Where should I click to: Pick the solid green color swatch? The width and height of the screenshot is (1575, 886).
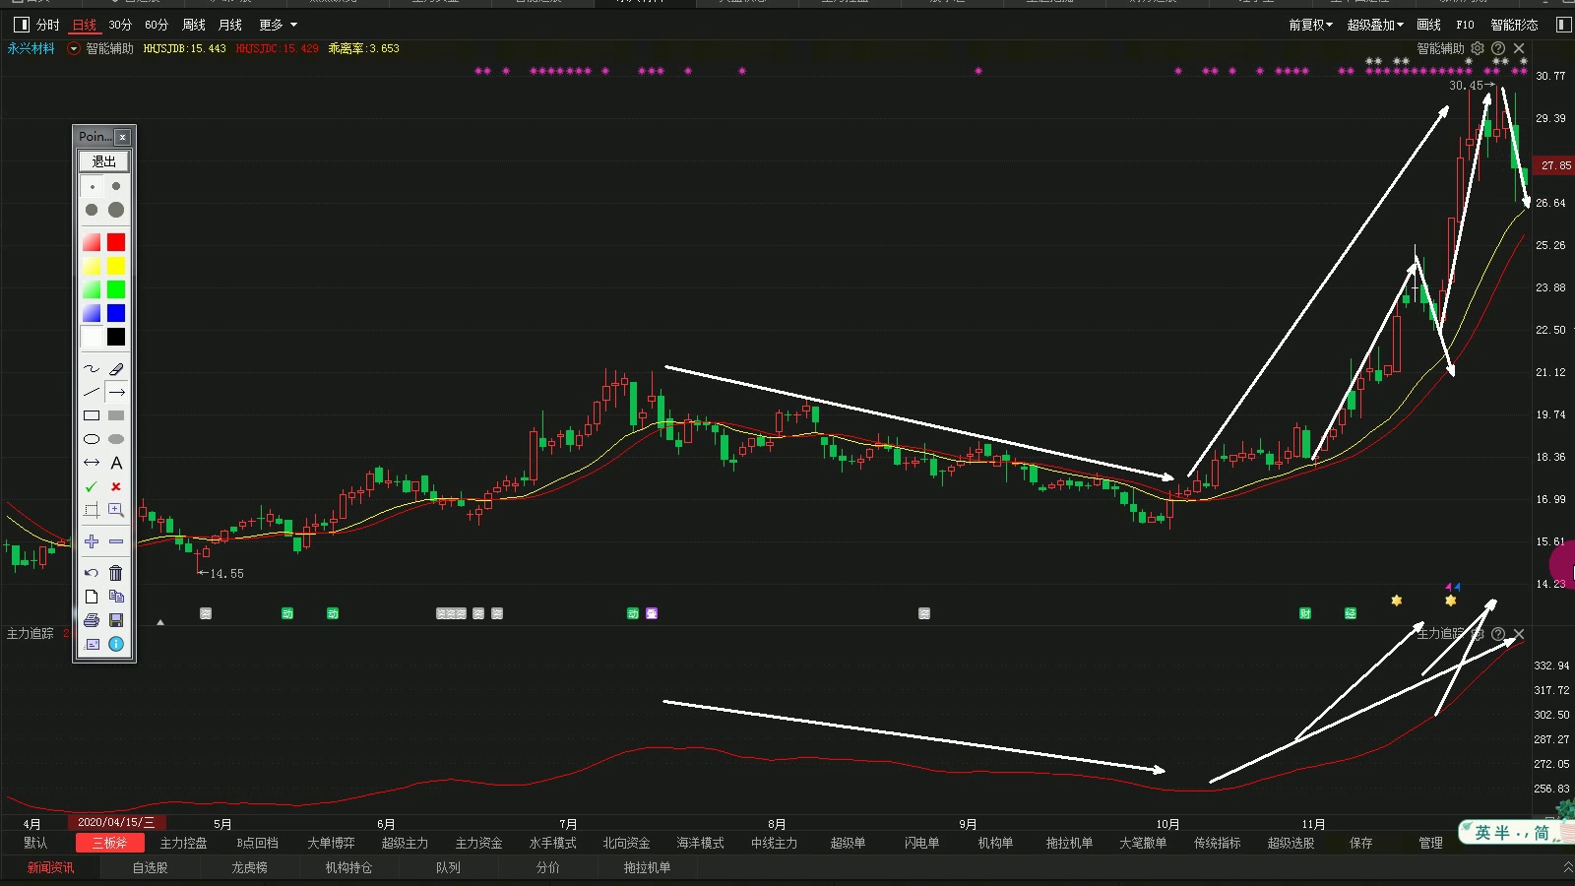coord(116,289)
